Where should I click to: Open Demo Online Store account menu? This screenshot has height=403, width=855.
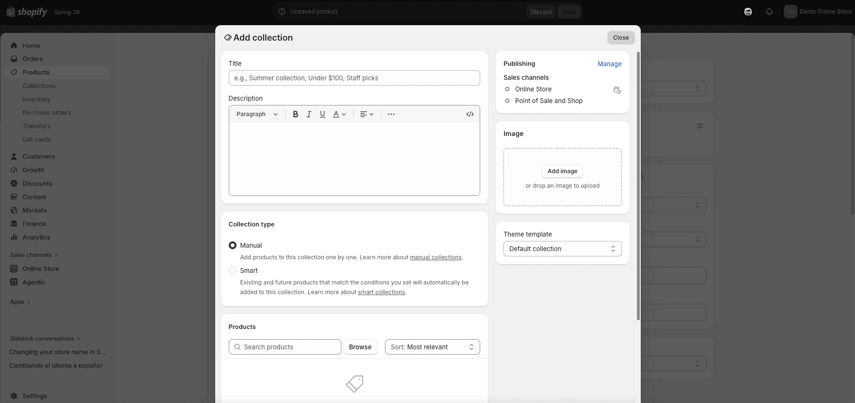pos(818,12)
